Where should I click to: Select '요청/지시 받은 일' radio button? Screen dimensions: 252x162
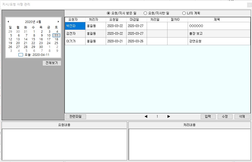pos(109,13)
